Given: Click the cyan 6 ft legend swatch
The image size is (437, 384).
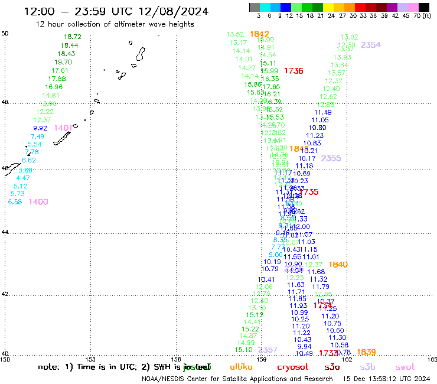Looking at the screenshot, I should tap(265, 7).
